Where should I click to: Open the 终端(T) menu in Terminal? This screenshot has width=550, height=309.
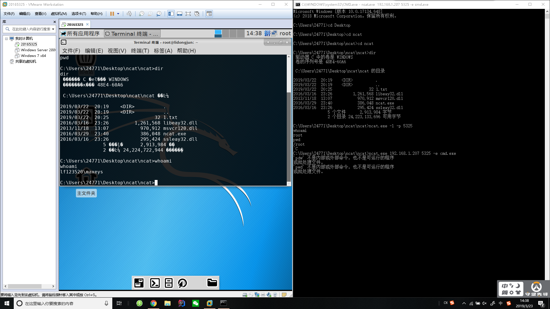tap(140, 51)
